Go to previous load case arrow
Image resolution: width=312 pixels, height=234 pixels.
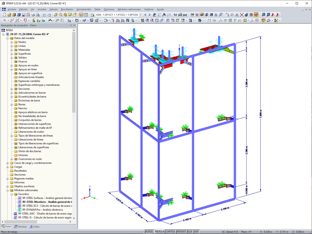[145, 15]
